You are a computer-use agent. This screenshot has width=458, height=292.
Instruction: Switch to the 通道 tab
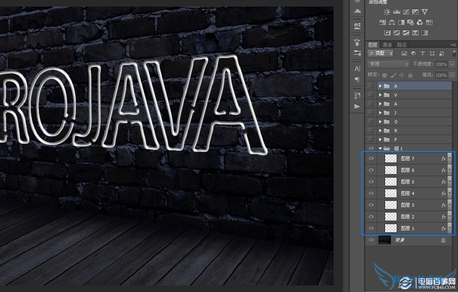tap(387, 45)
